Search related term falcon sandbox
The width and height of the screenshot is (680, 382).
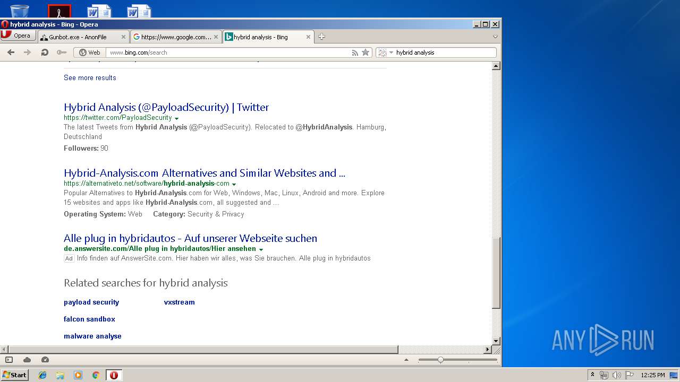(x=89, y=319)
